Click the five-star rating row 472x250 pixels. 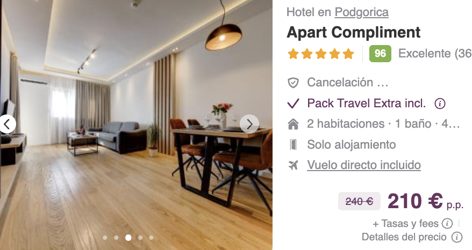[321, 54]
